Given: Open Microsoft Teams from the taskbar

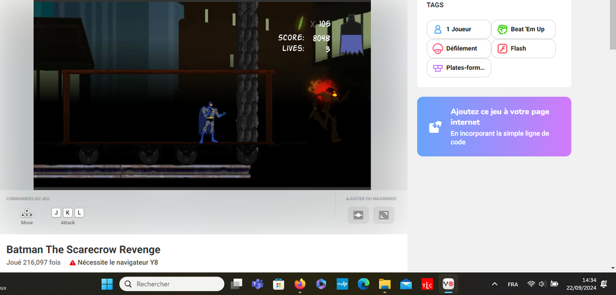Looking at the screenshot, I should (257, 284).
